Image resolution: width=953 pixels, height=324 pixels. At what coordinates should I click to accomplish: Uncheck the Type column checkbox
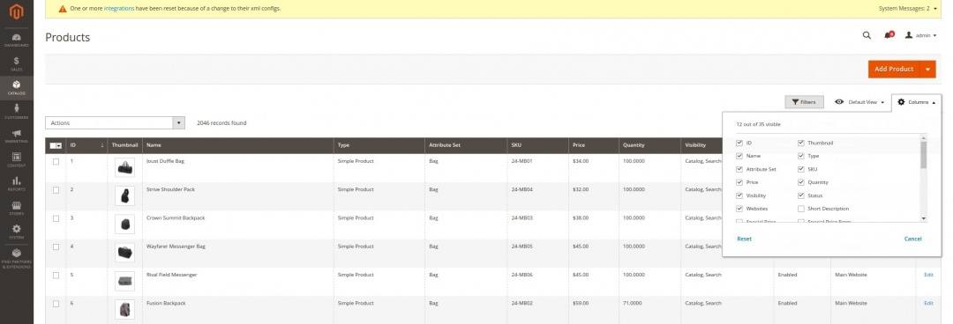[x=801, y=156]
